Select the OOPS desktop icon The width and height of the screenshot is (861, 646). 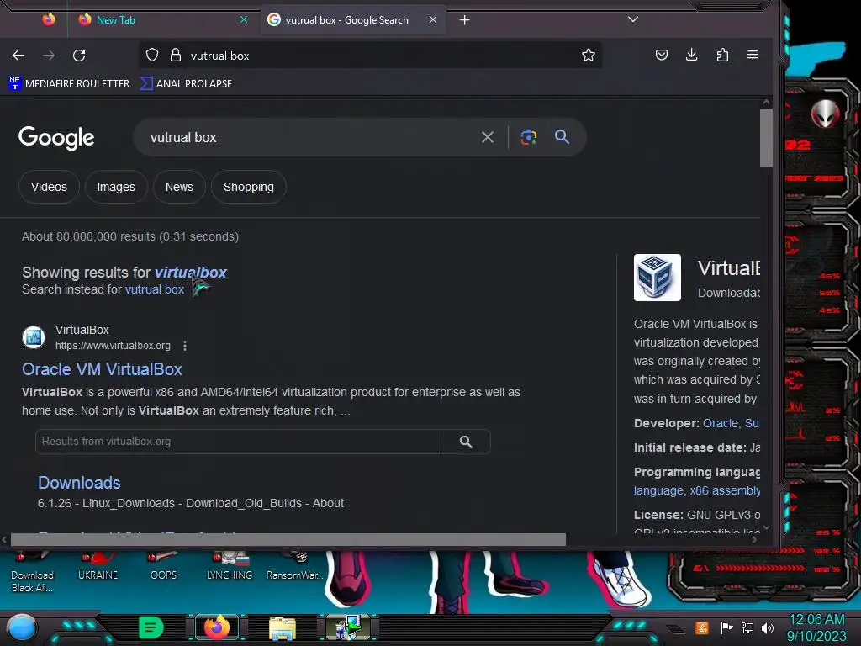coord(163,567)
